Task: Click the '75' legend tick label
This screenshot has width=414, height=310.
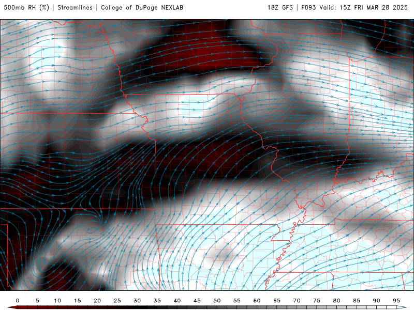Action: click(x=317, y=301)
